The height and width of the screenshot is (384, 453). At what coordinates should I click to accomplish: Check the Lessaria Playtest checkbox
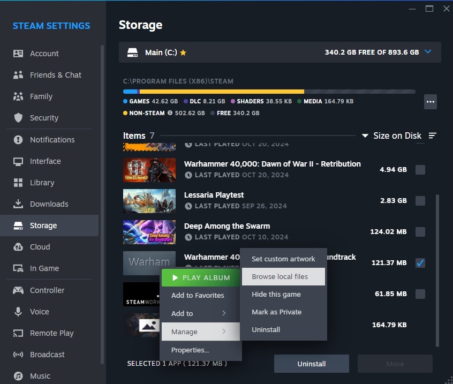420,200
